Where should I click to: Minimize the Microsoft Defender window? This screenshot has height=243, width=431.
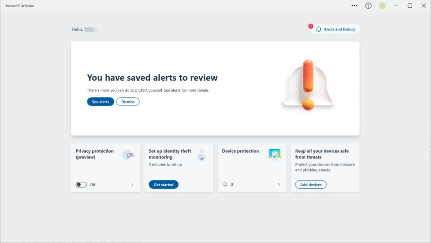point(396,5)
